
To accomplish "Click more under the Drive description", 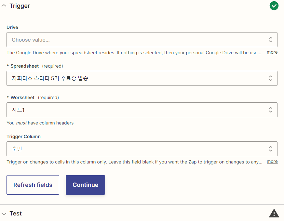I will tap(272, 52).
